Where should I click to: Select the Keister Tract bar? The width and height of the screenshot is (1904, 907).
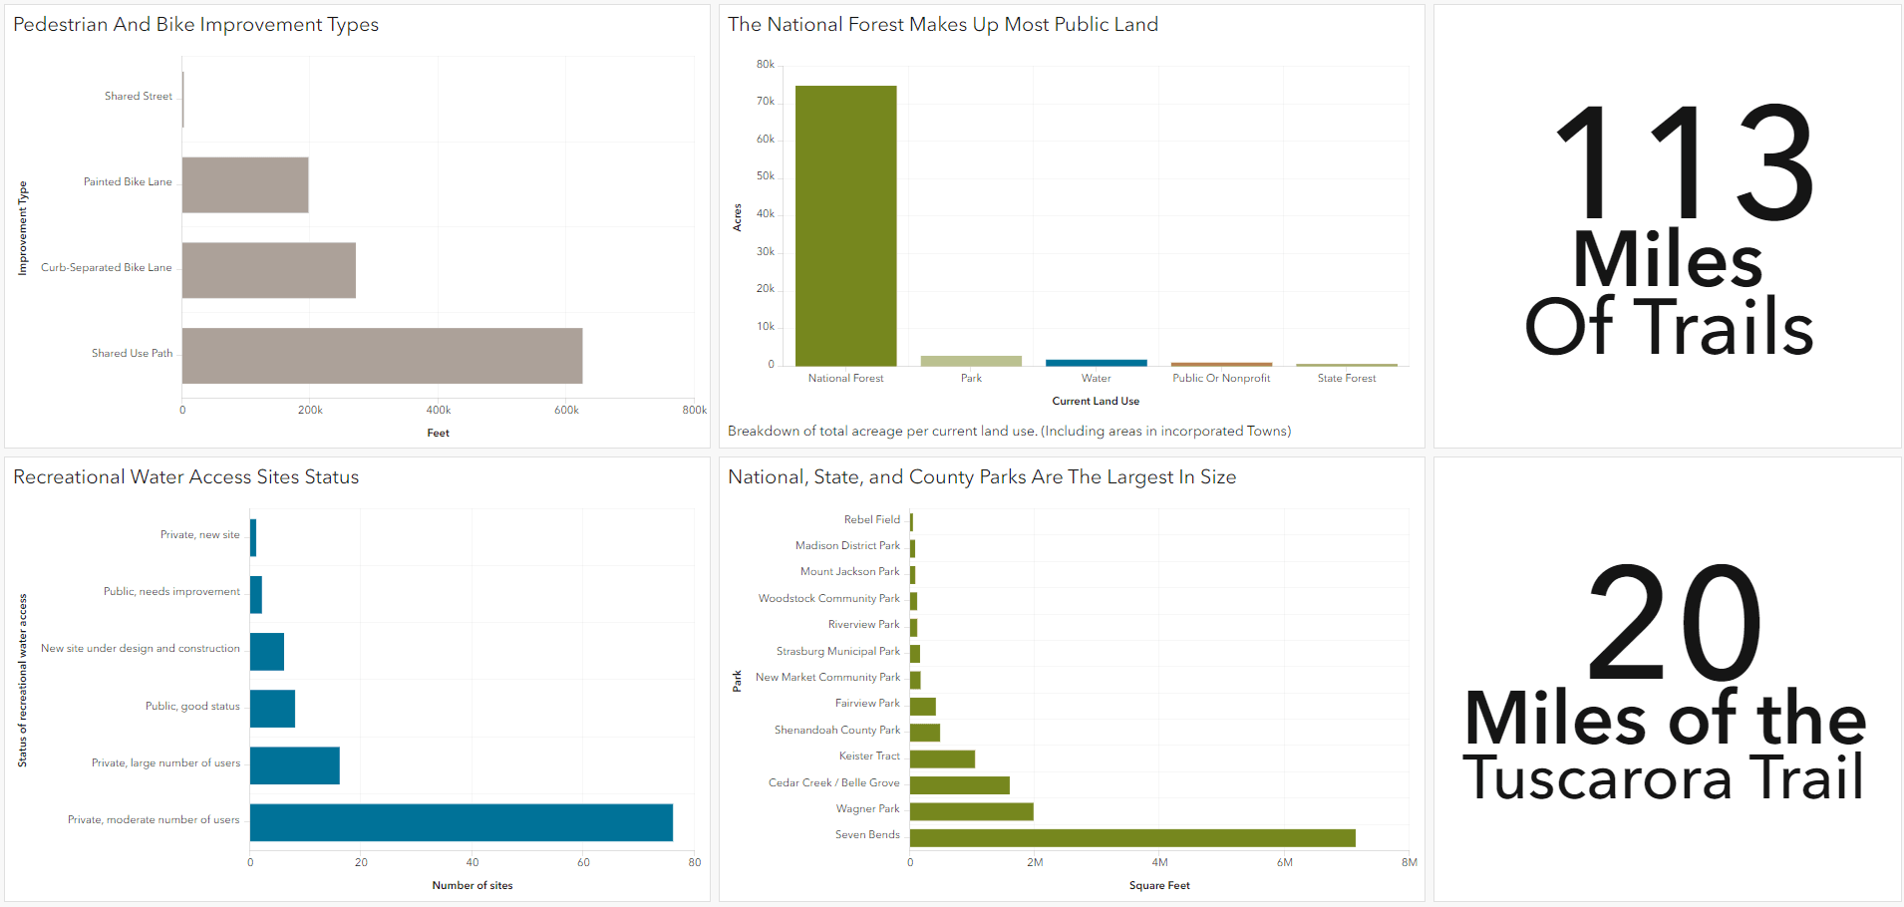(x=942, y=759)
